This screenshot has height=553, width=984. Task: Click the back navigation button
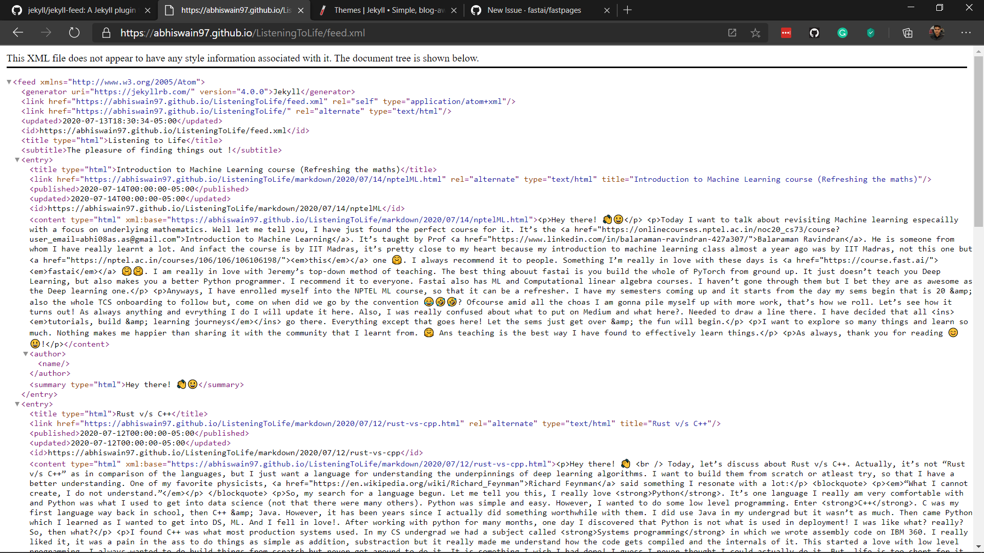point(18,32)
